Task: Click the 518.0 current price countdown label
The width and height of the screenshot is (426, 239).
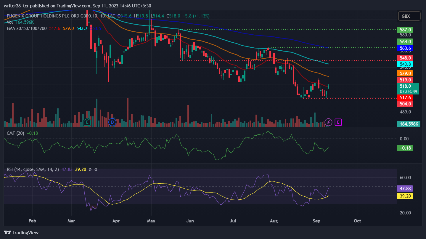Action: tap(408, 89)
